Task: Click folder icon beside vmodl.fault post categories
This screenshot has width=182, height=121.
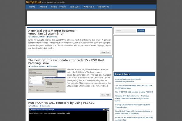Action: [x=29, y=37]
